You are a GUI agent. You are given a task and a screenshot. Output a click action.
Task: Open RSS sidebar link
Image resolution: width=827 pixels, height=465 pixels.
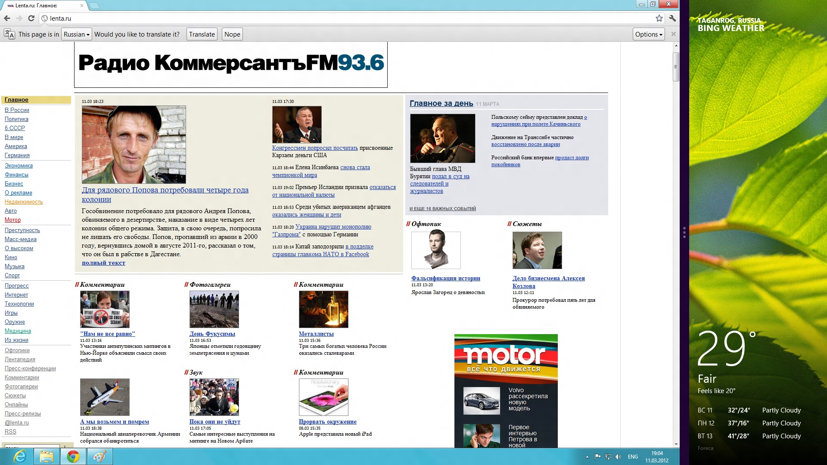tap(10, 431)
